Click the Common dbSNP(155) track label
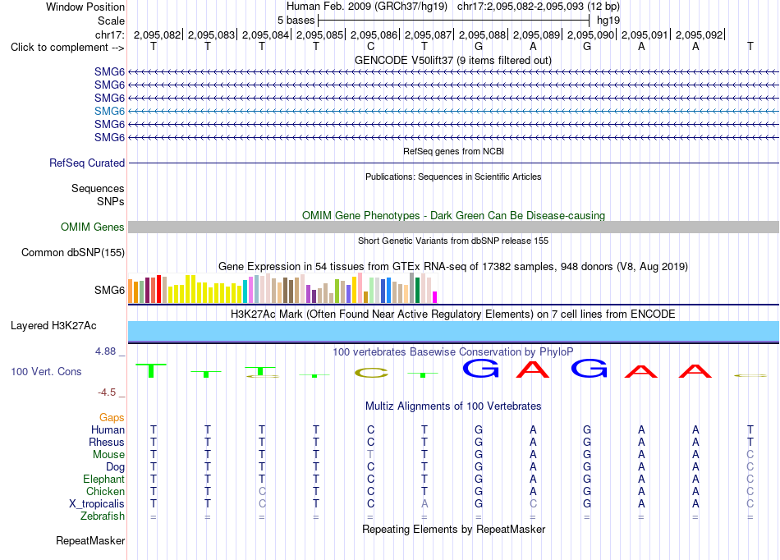Viewport: 780px width, 560px height. point(73,252)
